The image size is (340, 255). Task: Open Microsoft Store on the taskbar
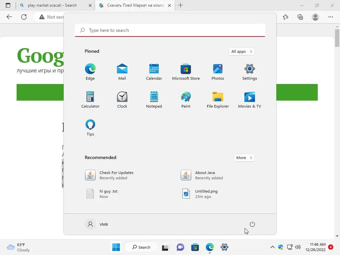pyautogui.click(x=195, y=247)
